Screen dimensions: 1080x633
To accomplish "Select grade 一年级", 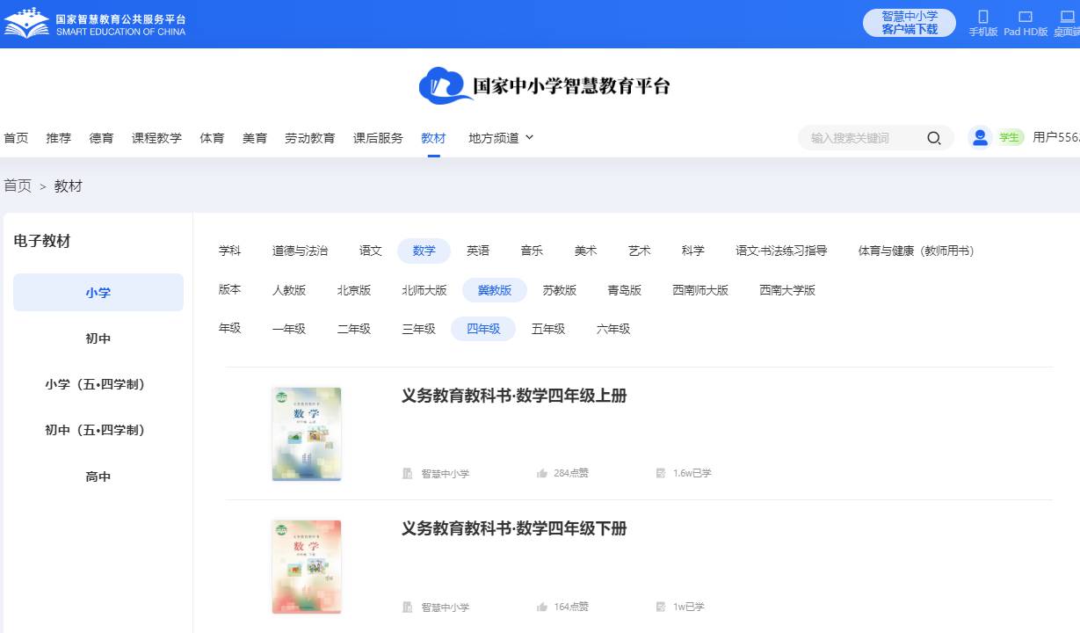I will 289,329.
